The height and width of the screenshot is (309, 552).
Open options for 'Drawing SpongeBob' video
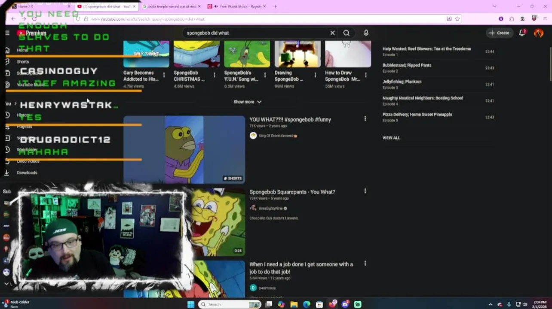pyautogui.click(x=315, y=75)
